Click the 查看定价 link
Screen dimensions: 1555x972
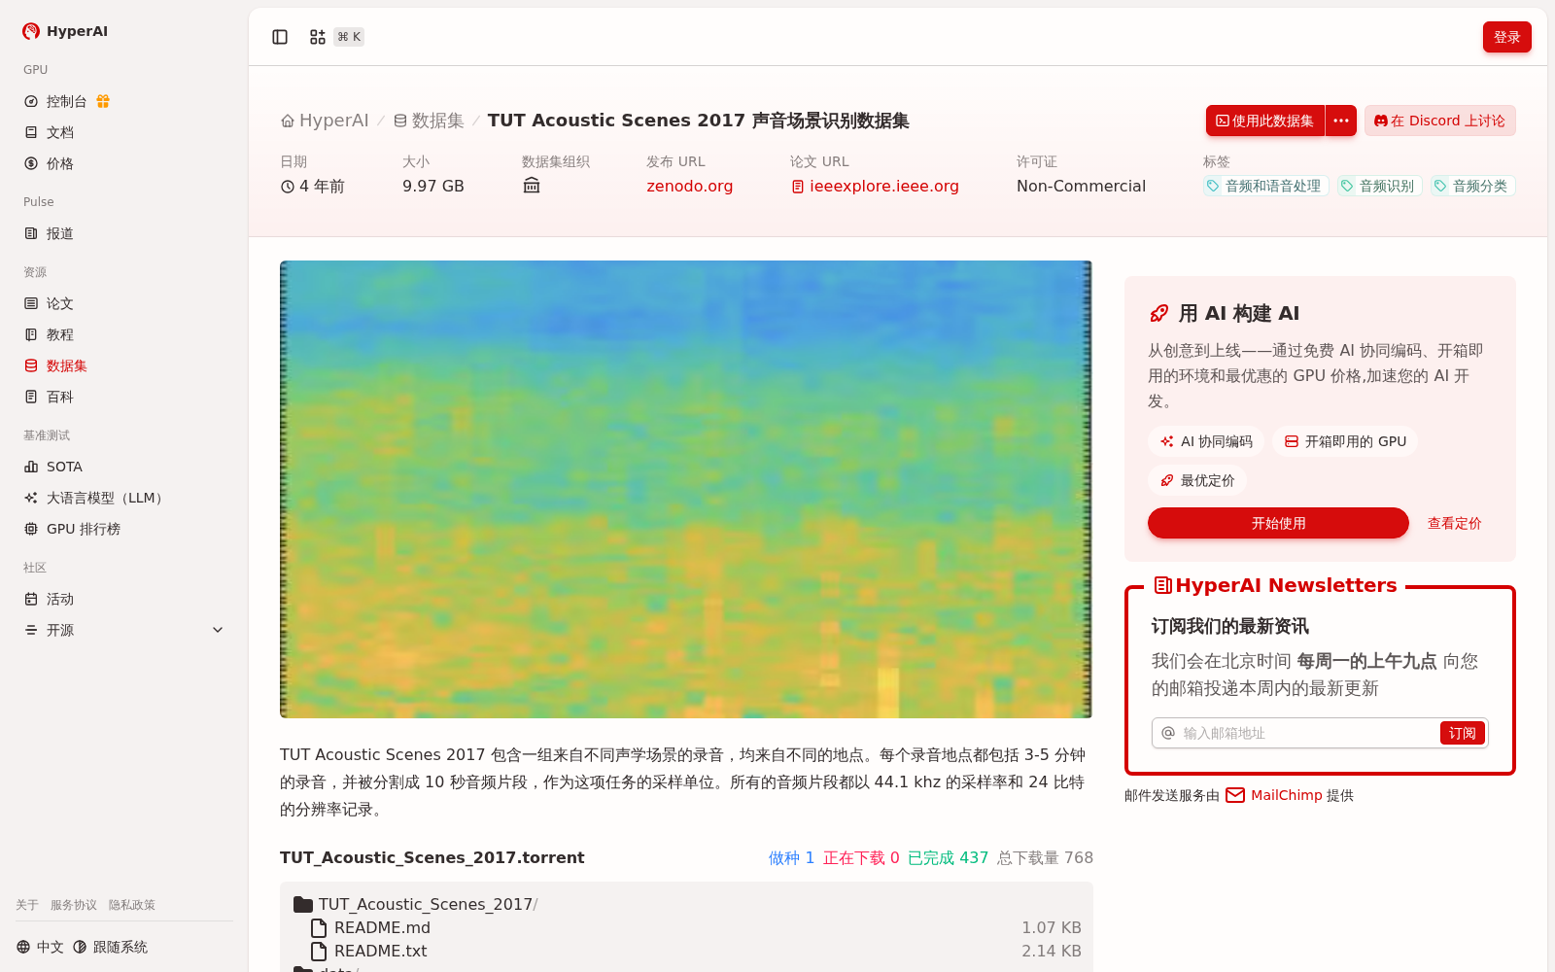[1454, 523]
